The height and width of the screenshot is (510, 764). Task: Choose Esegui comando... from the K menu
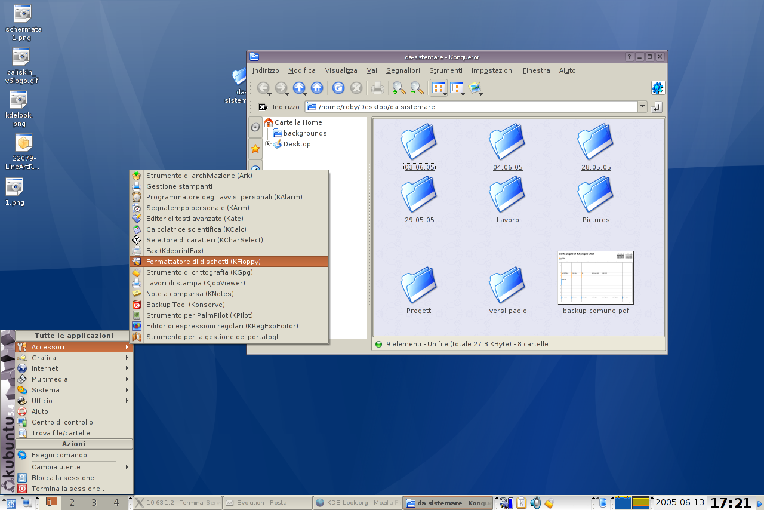coord(74,455)
